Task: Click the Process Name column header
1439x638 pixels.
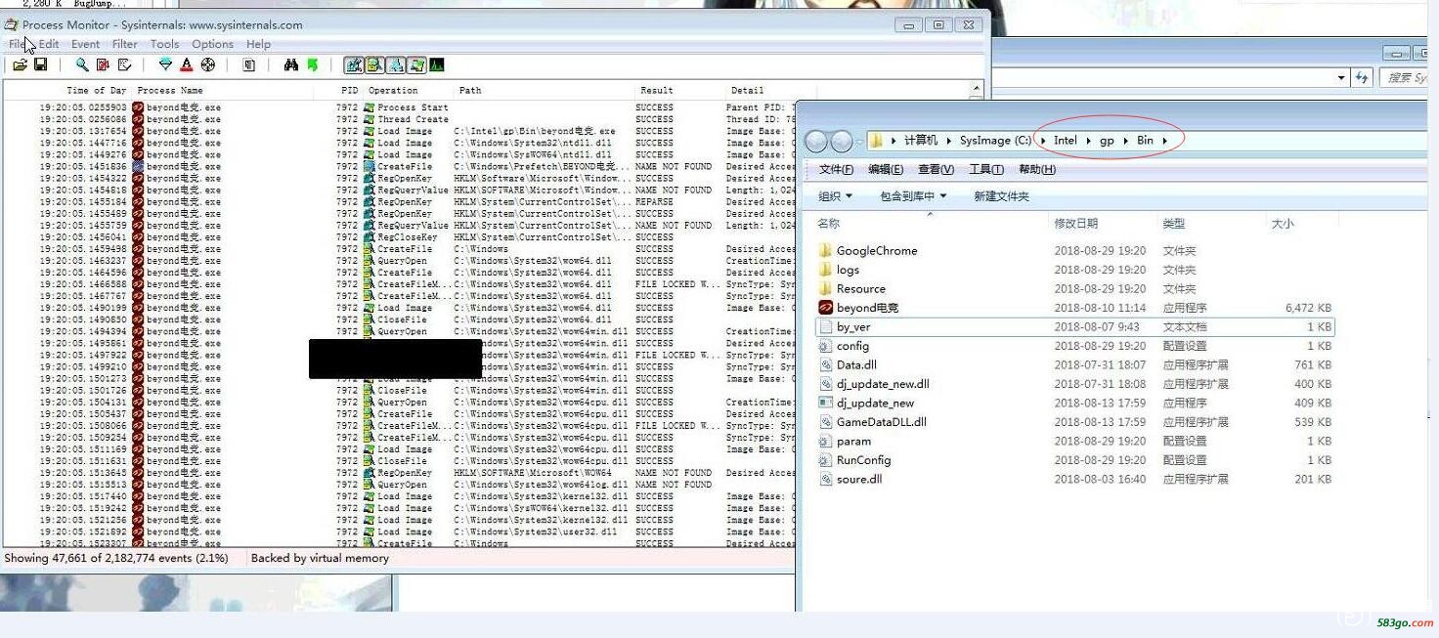Action: (170, 90)
